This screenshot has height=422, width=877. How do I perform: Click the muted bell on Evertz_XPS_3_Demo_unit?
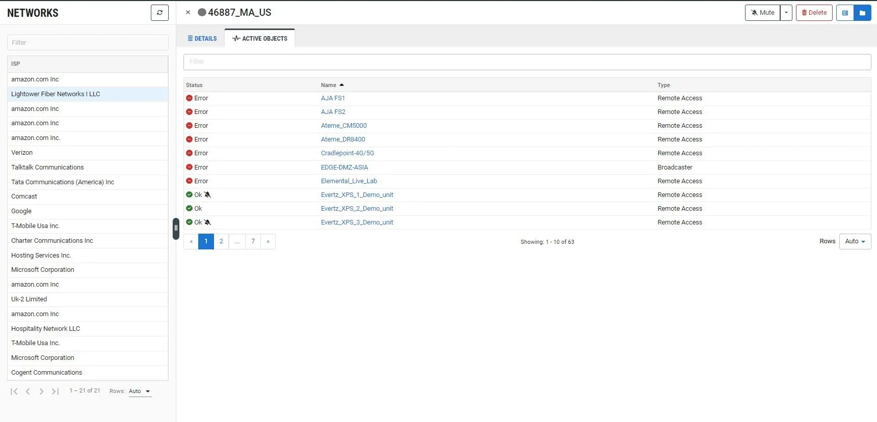pos(207,222)
